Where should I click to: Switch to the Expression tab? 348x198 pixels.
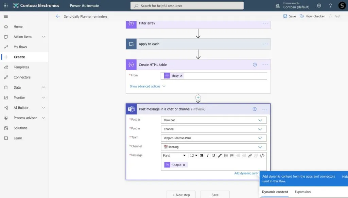click(x=303, y=192)
